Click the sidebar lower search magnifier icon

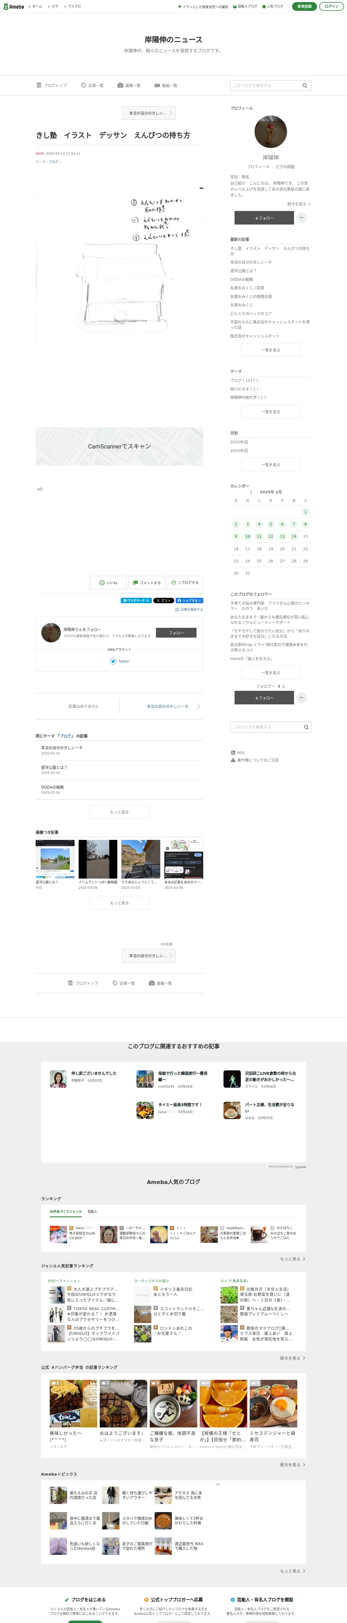306,727
